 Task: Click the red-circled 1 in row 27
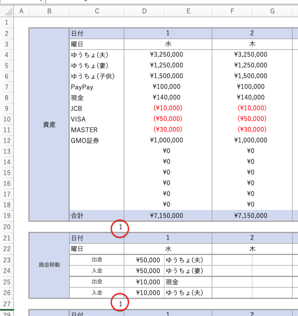pos(120,304)
